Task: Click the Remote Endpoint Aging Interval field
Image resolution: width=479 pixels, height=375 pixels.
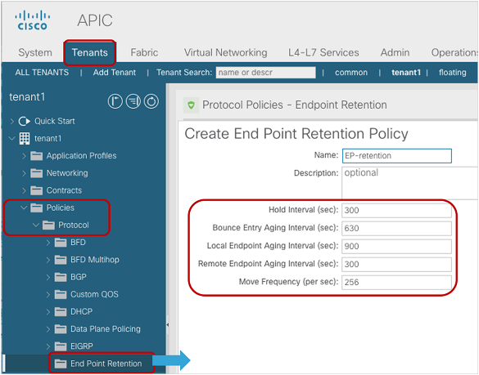Action: pyautogui.click(x=396, y=265)
